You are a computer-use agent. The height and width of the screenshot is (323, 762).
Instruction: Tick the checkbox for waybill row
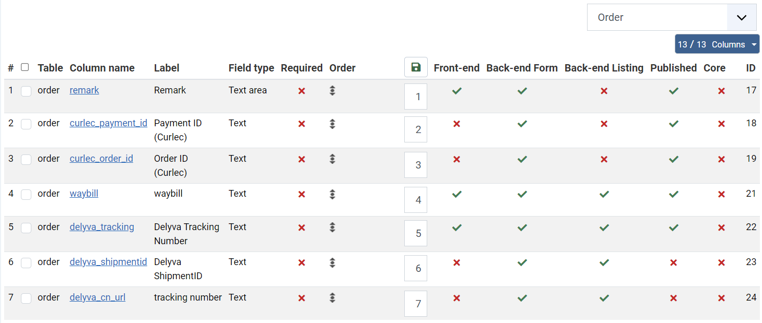(x=26, y=195)
